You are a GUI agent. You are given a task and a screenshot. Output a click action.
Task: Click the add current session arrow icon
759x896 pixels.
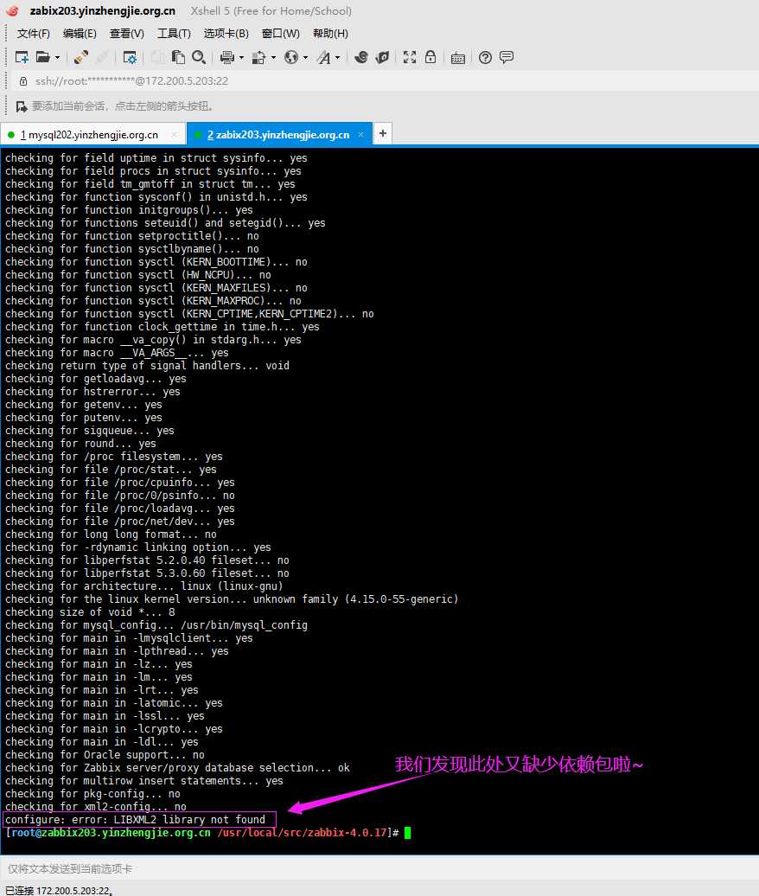(22, 106)
